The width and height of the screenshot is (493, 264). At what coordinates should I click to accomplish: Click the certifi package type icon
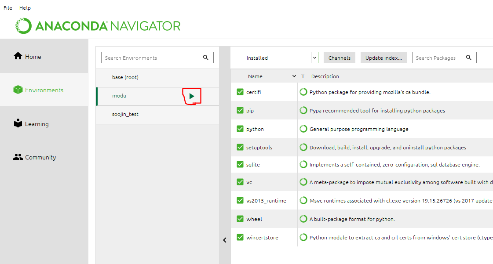[x=303, y=92]
